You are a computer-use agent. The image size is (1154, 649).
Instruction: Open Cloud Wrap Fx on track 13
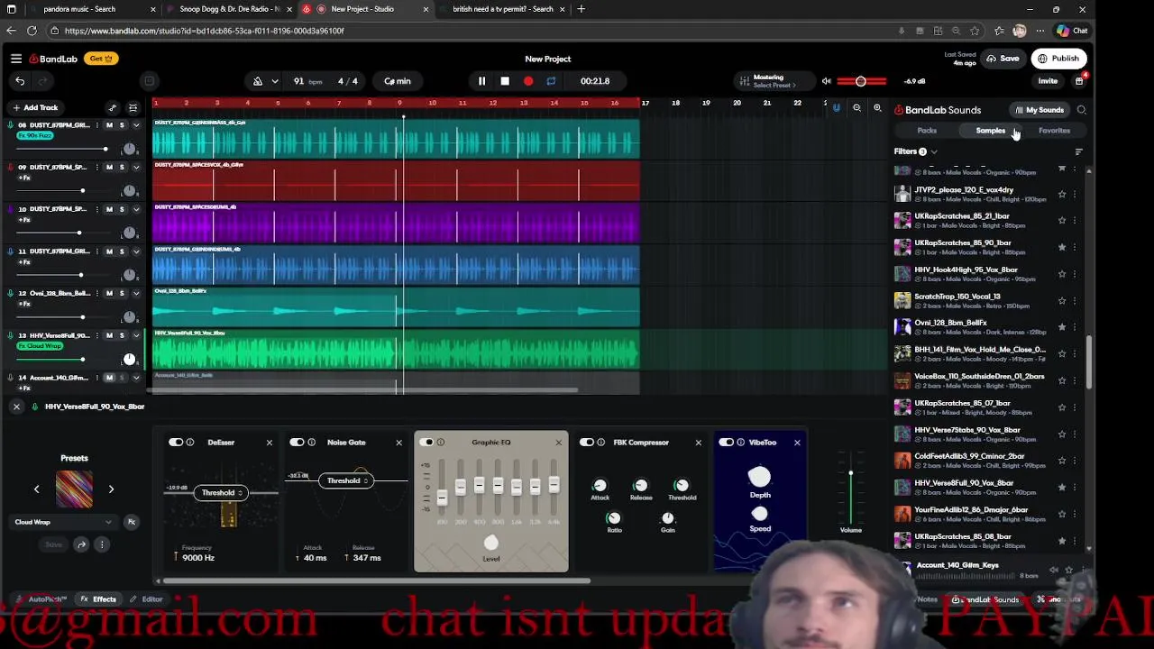pyautogui.click(x=41, y=345)
